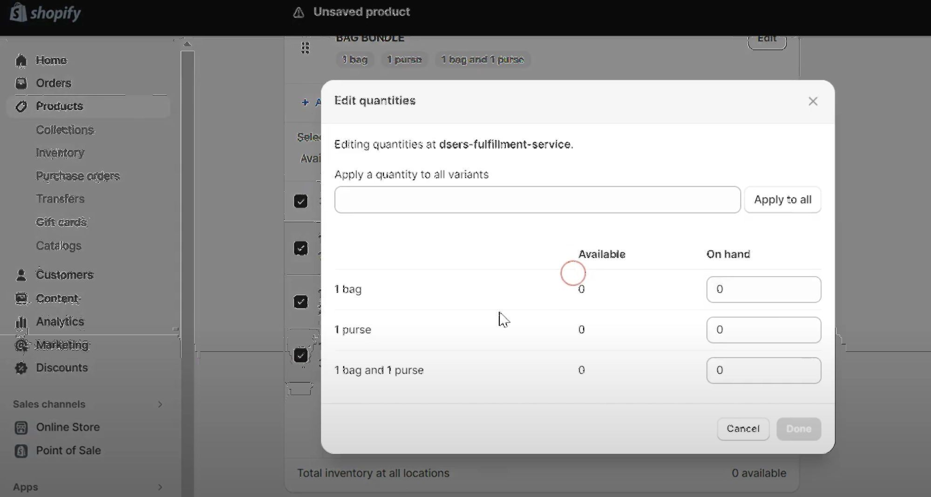The height and width of the screenshot is (497, 931).
Task: Click Cancel in Edit quantities dialog
Action: [x=743, y=429]
